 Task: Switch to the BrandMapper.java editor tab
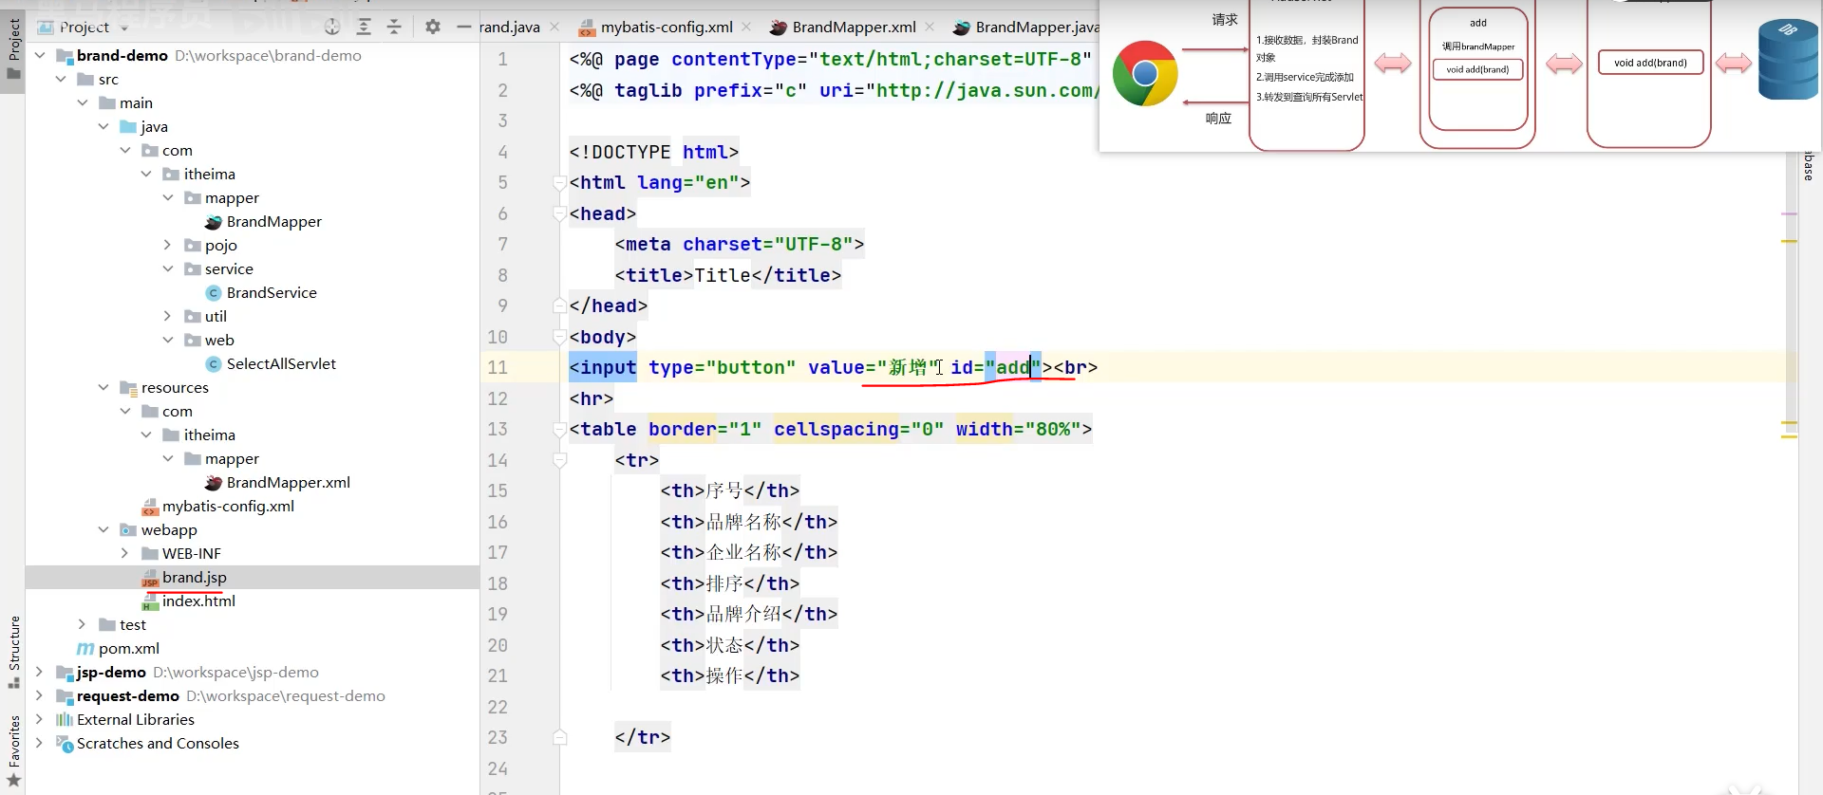pos(1037,27)
